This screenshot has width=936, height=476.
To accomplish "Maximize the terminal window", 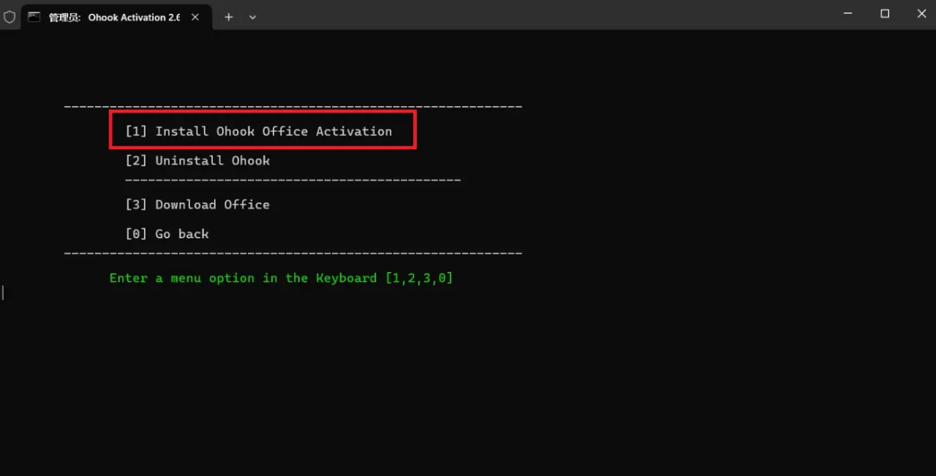I will click(885, 14).
